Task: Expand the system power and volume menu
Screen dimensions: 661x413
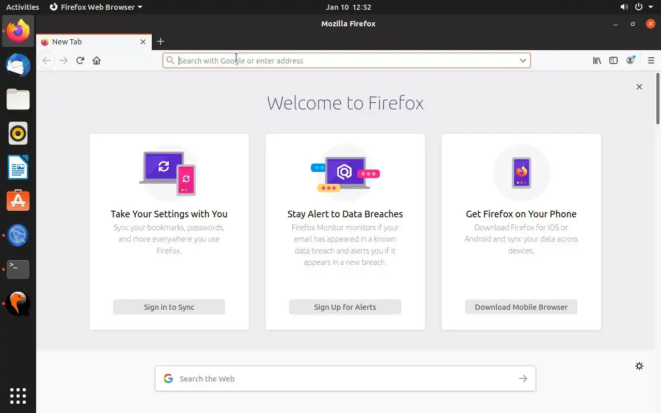Action: point(638,7)
